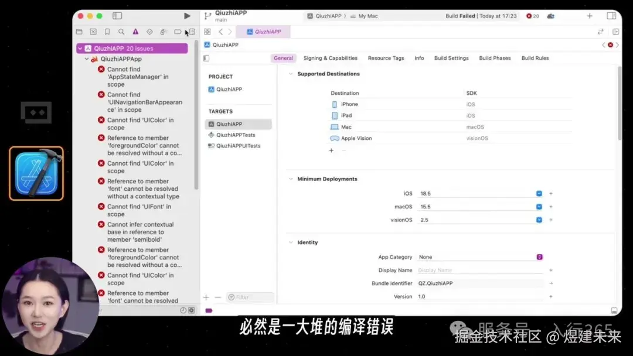Image resolution: width=633 pixels, height=356 pixels.
Task: Run the QiuzhiAPP build with Play button
Action: click(x=187, y=16)
